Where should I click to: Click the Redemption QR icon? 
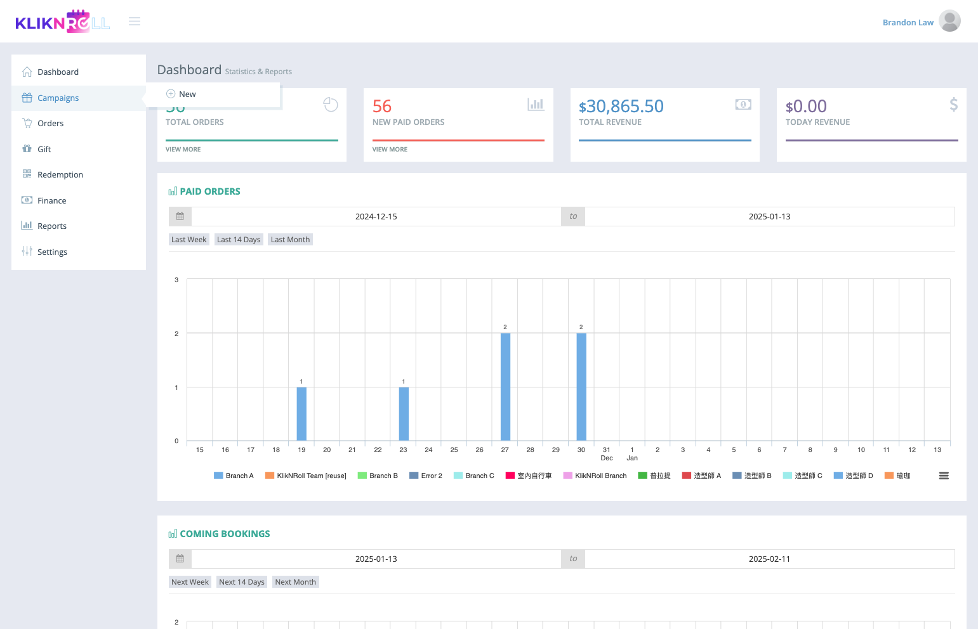(27, 174)
